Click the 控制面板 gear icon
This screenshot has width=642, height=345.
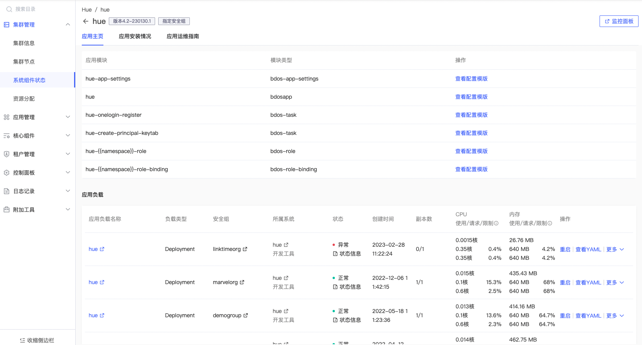pyautogui.click(x=7, y=173)
